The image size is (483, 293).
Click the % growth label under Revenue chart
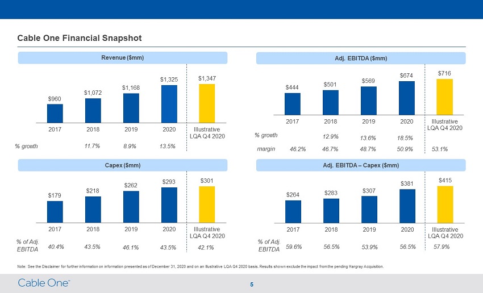pyautogui.click(x=26, y=146)
